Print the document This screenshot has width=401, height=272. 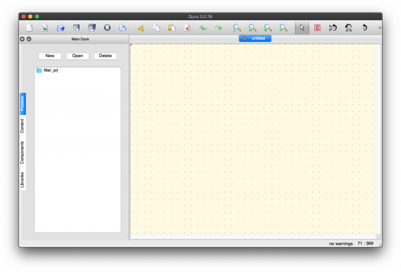(x=123, y=28)
